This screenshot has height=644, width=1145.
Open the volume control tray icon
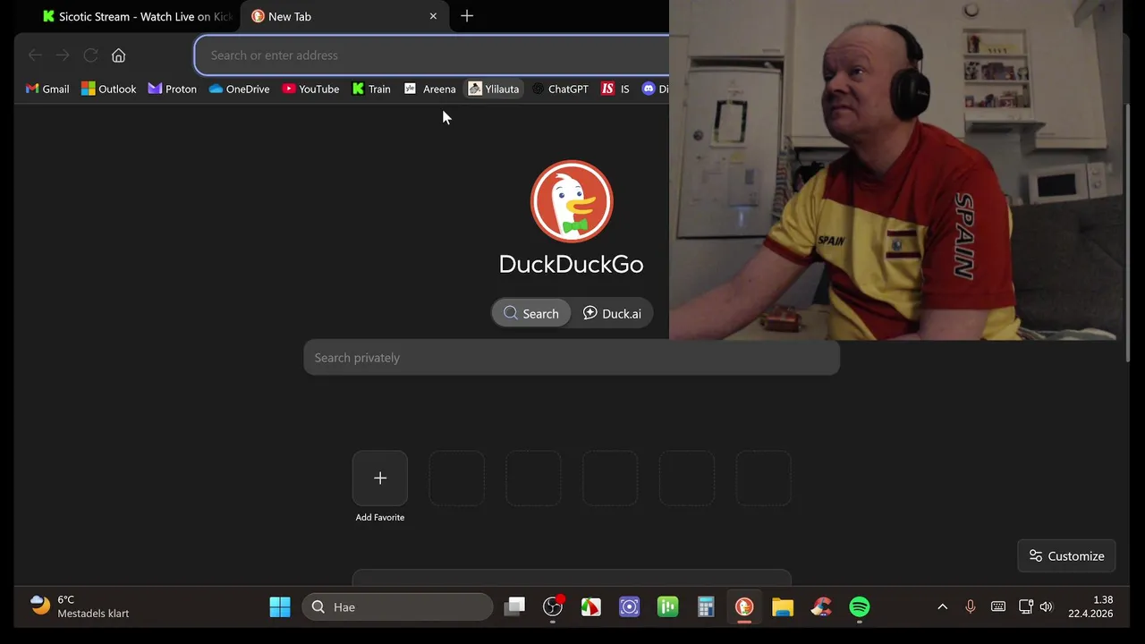[x=1046, y=607]
